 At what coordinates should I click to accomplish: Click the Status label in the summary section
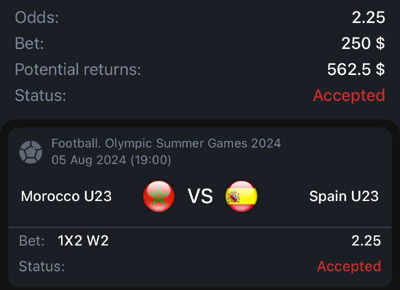click(x=40, y=95)
